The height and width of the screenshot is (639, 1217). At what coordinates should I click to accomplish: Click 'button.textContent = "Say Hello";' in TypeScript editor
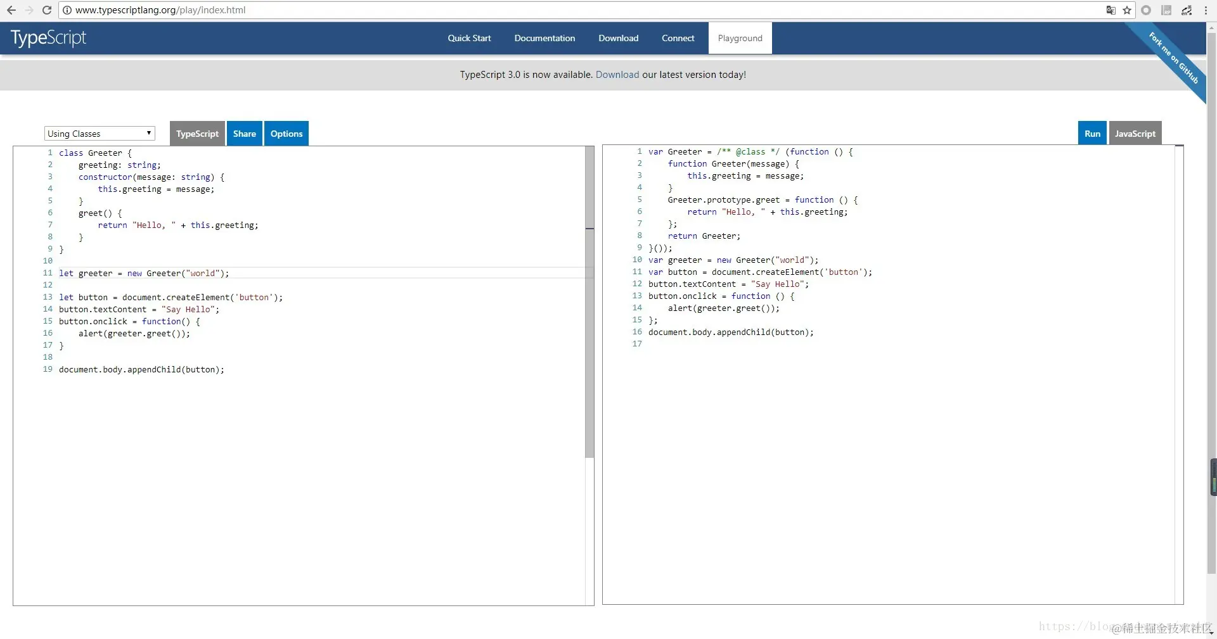point(139,309)
